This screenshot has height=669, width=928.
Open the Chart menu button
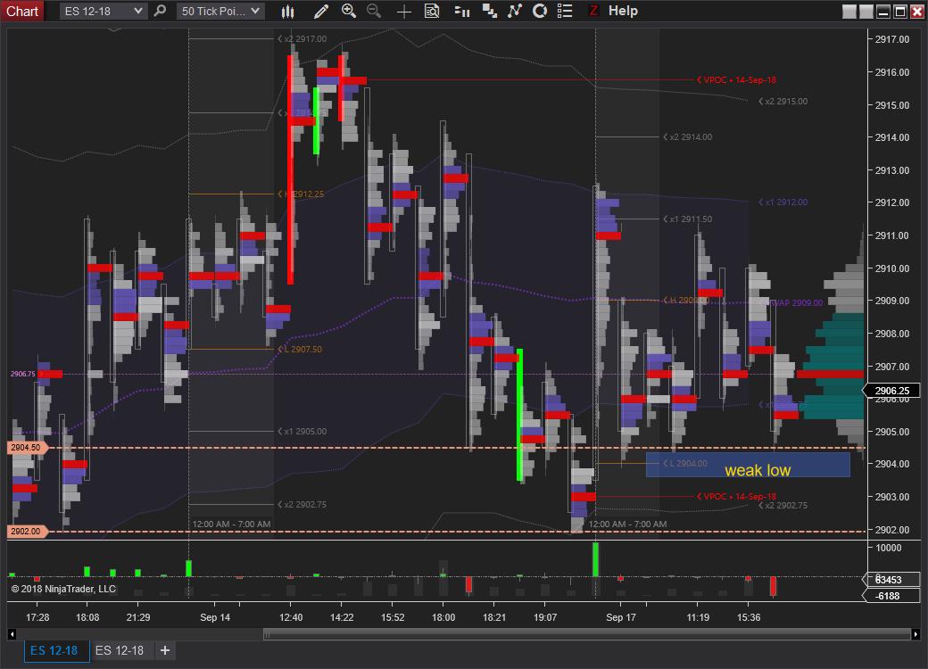point(22,12)
